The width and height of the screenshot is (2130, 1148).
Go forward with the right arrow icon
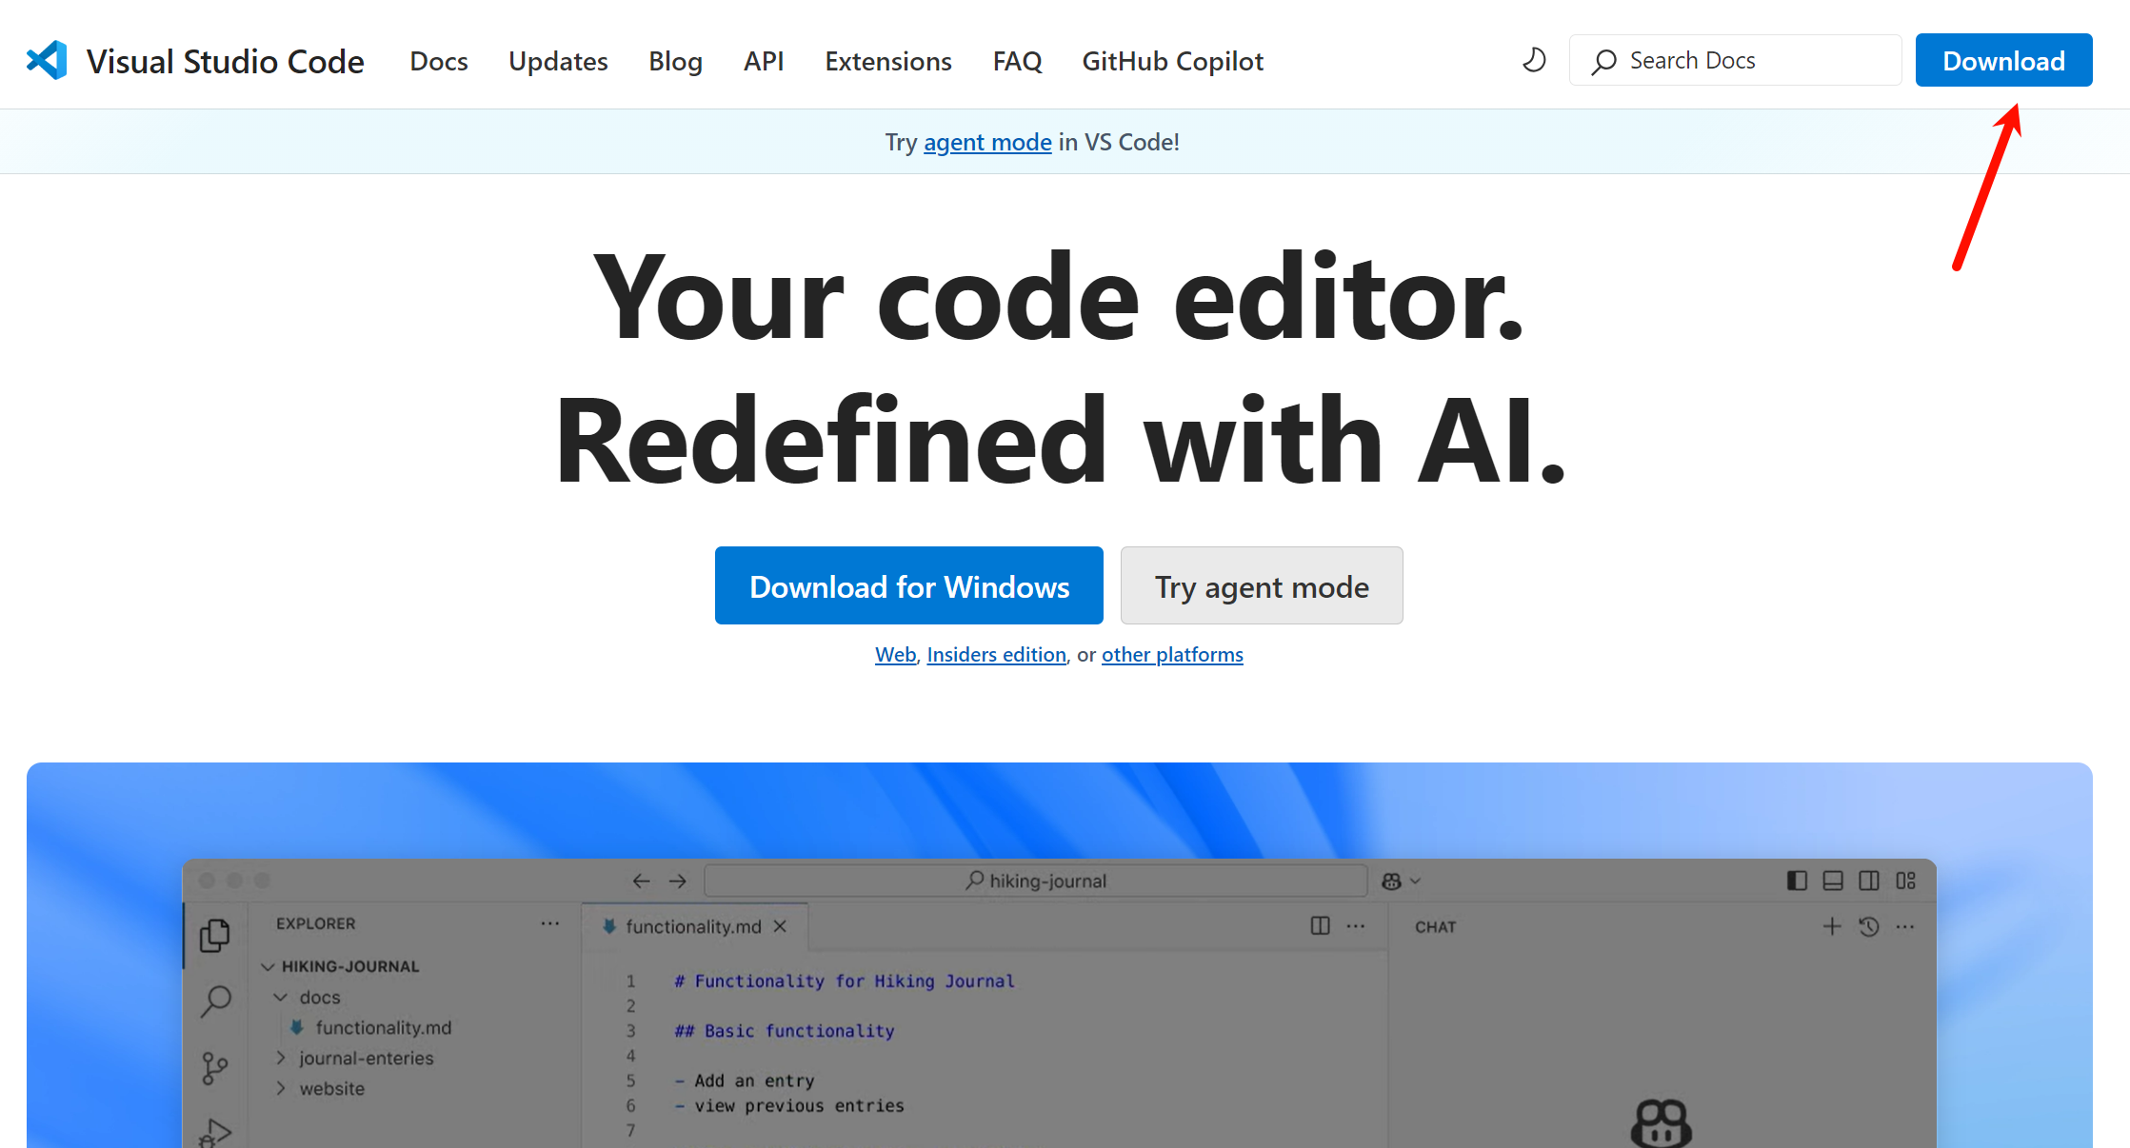pyautogui.click(x=678, y=881)
